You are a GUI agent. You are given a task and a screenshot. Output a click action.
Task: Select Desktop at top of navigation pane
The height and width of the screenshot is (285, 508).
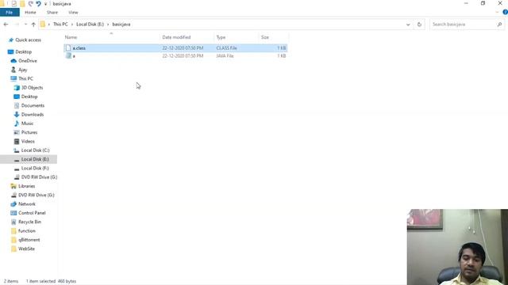click(x=24, y=51)
